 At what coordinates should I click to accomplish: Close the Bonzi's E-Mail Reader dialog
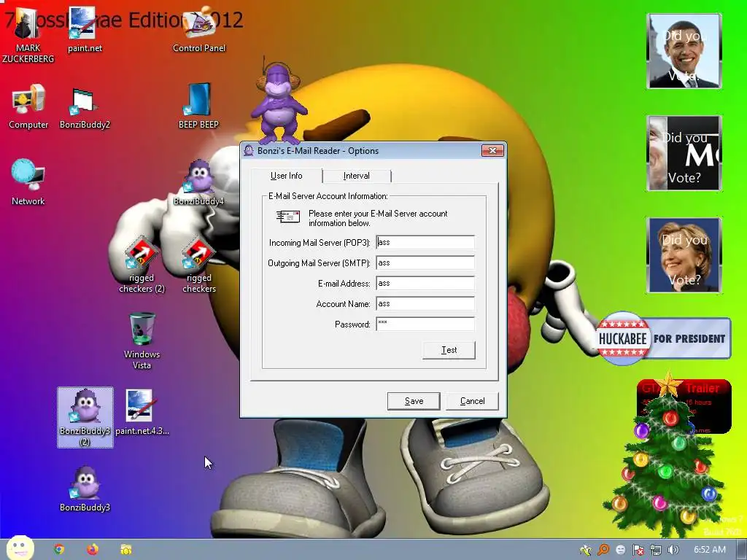pos(492,150)
